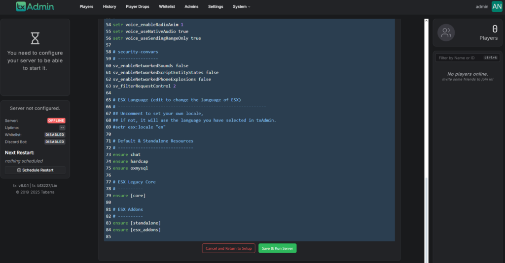Open the Settings page
The width and height of the screenshot is (505, 263).
(x=216, y=6)
